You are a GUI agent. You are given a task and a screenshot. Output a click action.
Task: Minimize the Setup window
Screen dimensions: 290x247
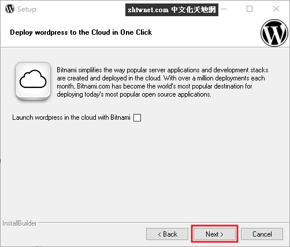tap(224, 9)
